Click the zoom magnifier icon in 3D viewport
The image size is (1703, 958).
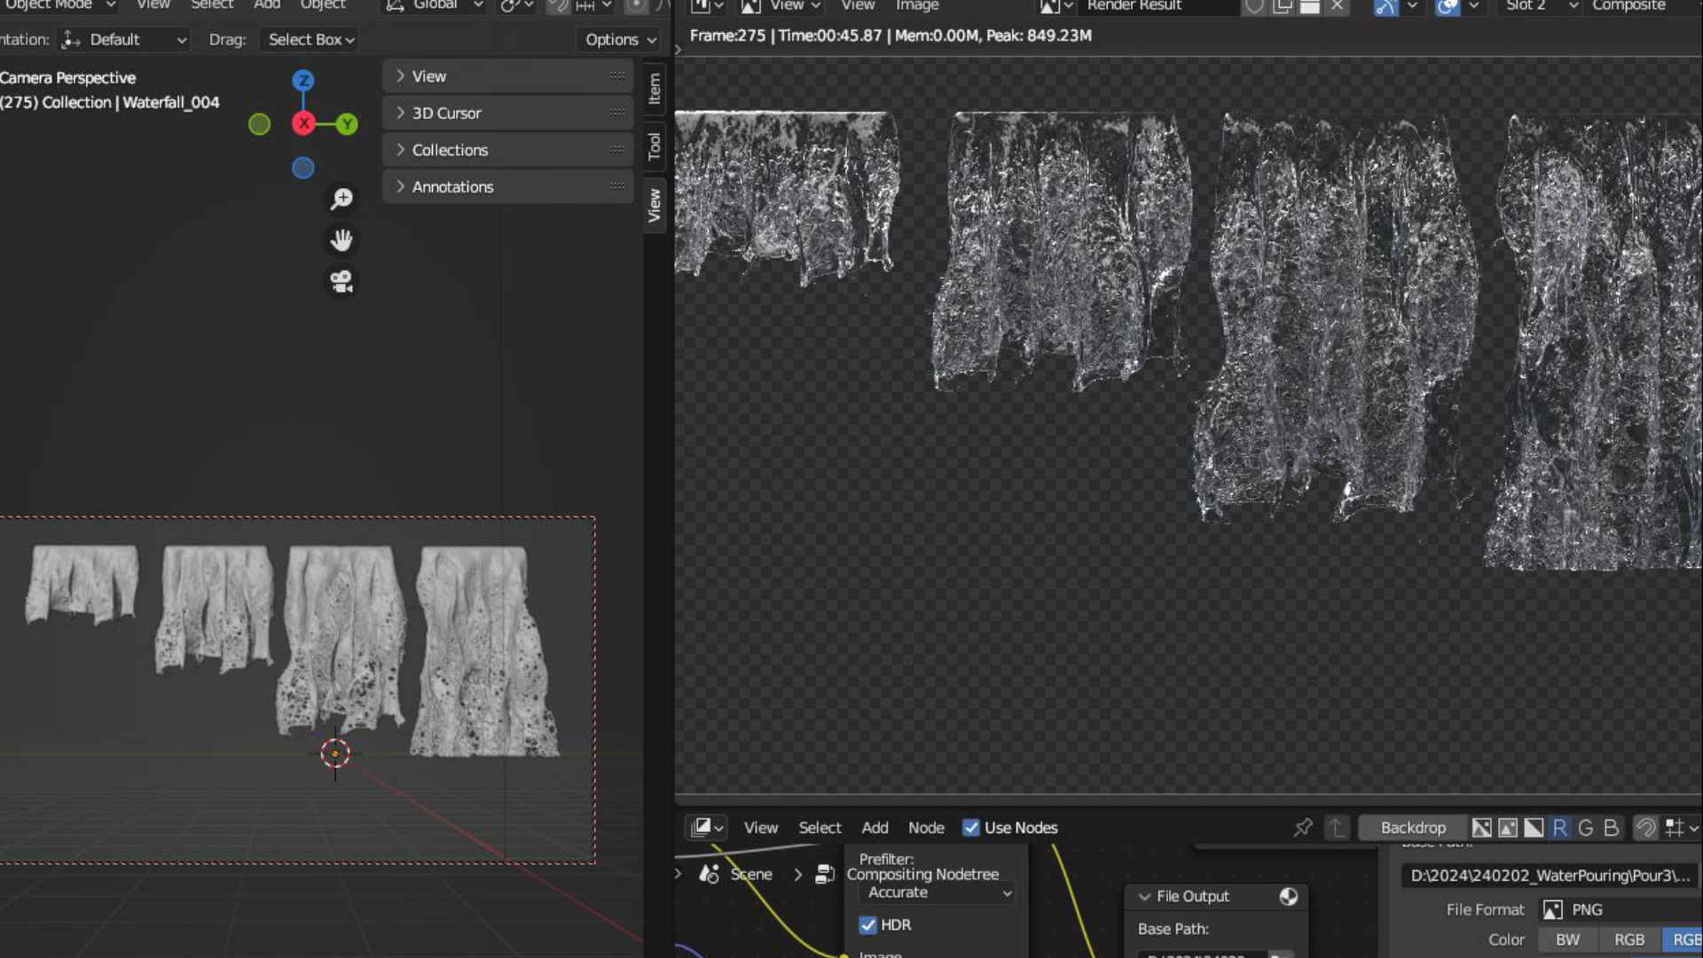(x=341, y=199)
